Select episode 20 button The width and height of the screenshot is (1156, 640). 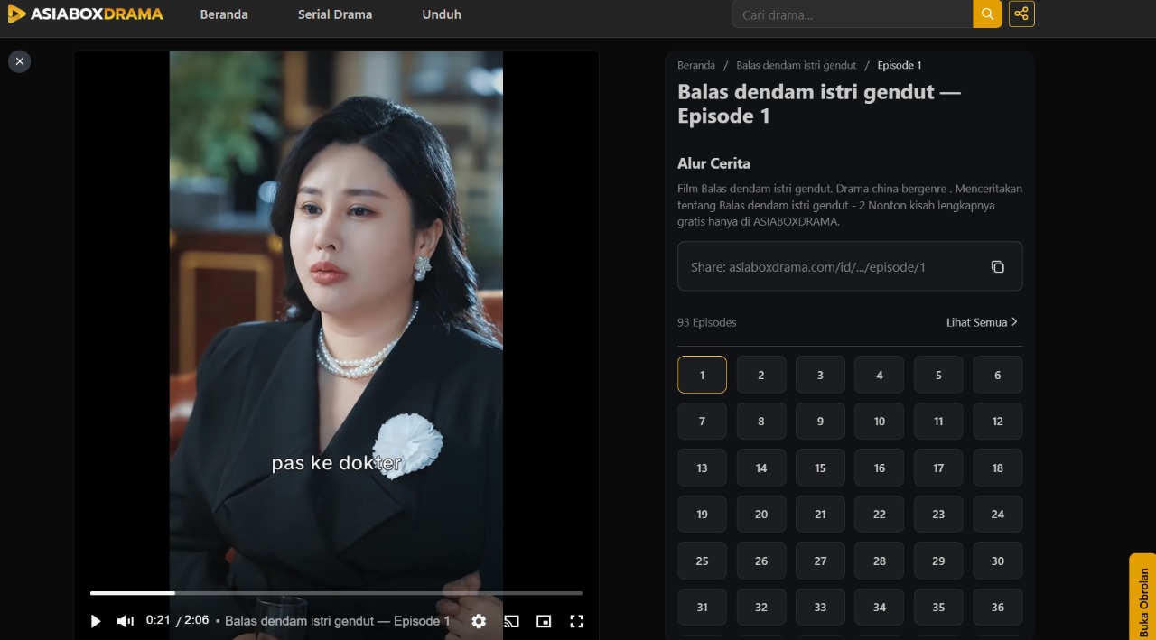tap(761, 514)
